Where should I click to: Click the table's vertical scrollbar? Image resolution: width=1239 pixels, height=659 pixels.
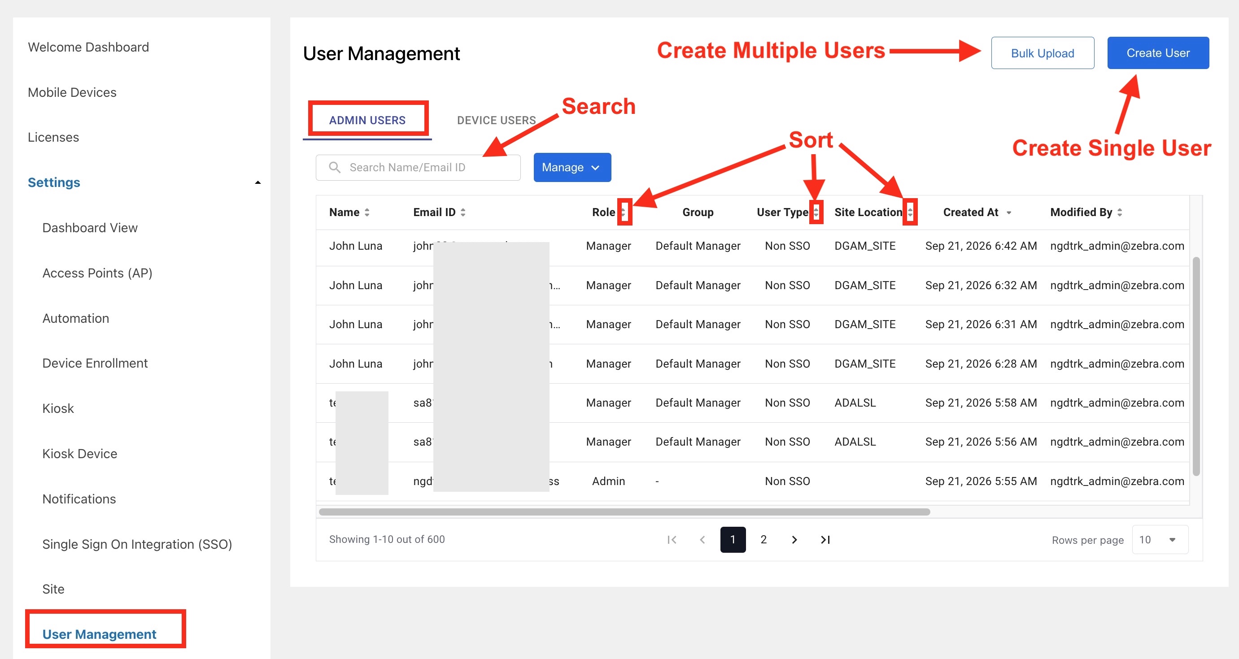(x=1196, y=366)
